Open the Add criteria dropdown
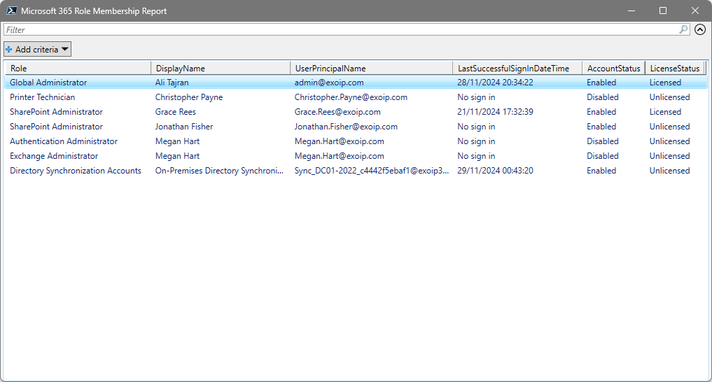This screenshot has width=712, height=382. (38, 49)
